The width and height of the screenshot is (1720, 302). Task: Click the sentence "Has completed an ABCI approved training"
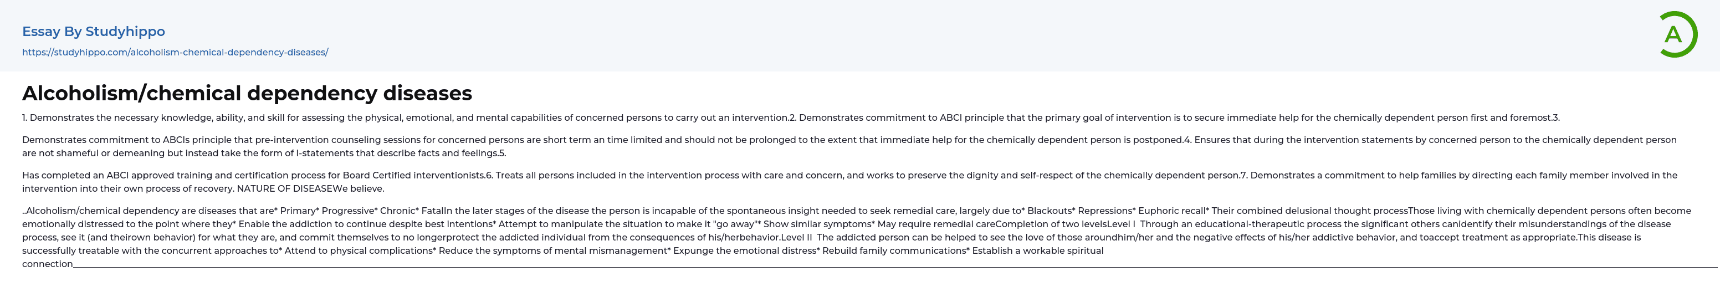126,175
